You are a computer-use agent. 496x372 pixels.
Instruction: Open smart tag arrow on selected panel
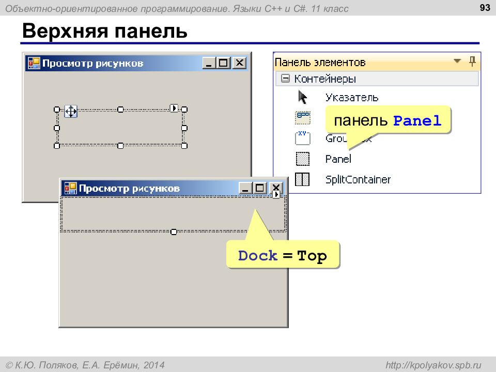(174, 108)
